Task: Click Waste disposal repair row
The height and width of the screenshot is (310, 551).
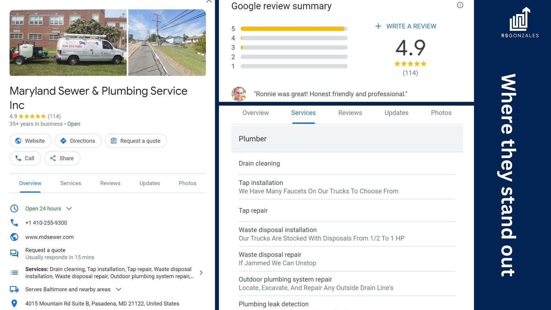Action: (x=347, y=259)
